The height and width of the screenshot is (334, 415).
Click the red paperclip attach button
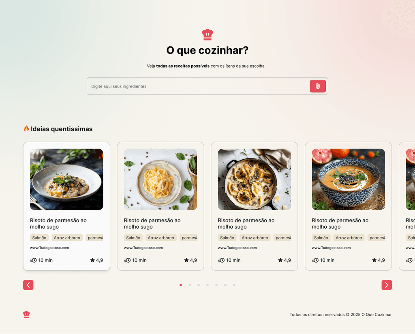pyautogui.click(x=318, y=86)
